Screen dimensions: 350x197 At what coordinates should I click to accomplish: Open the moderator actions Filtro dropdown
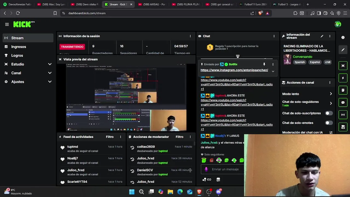(x=179, y=137)
